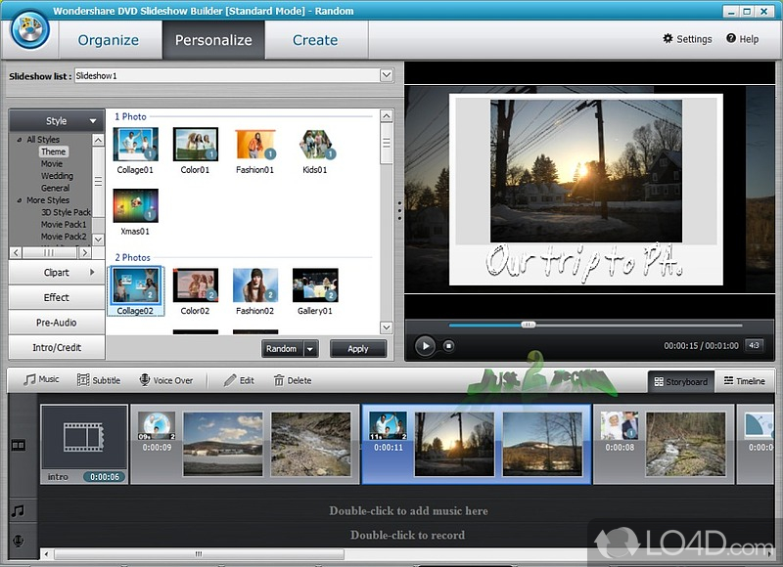Screen dimensions: 783x567
Task: Select the Collage01 style thumbnail
Action: pos(135,144)
